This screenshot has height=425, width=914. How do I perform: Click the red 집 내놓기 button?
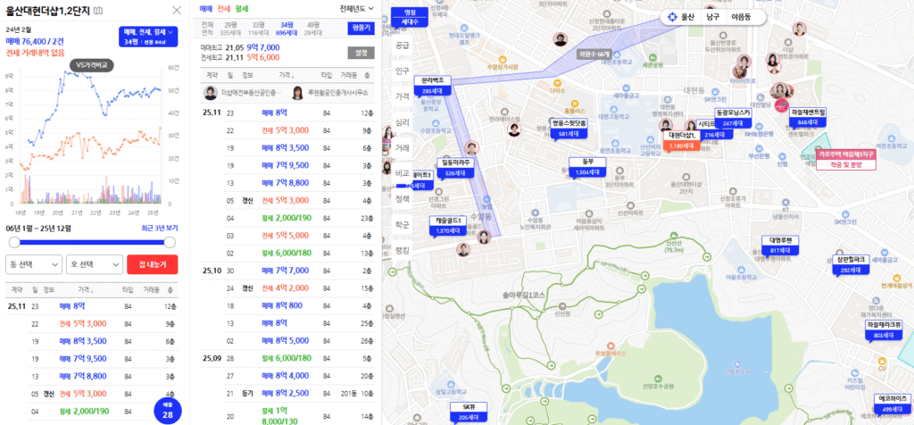point(152,264)
